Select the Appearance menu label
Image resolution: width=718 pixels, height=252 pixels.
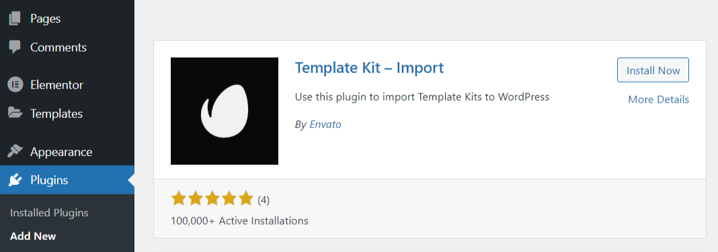point(61,152)
